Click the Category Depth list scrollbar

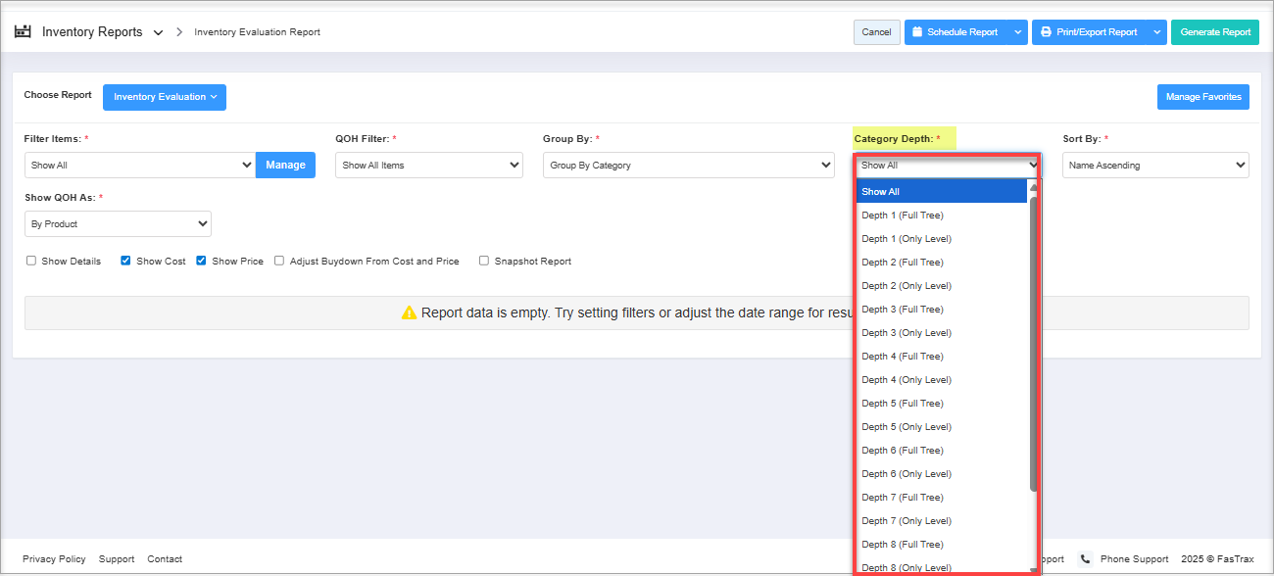pos(1033,343)
